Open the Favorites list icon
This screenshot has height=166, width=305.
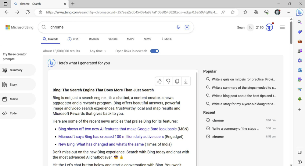click(246, 12)
